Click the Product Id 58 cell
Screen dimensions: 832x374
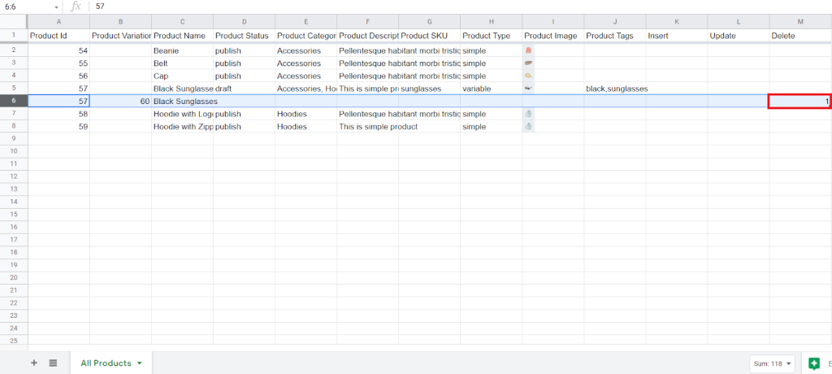pos(58,114)
